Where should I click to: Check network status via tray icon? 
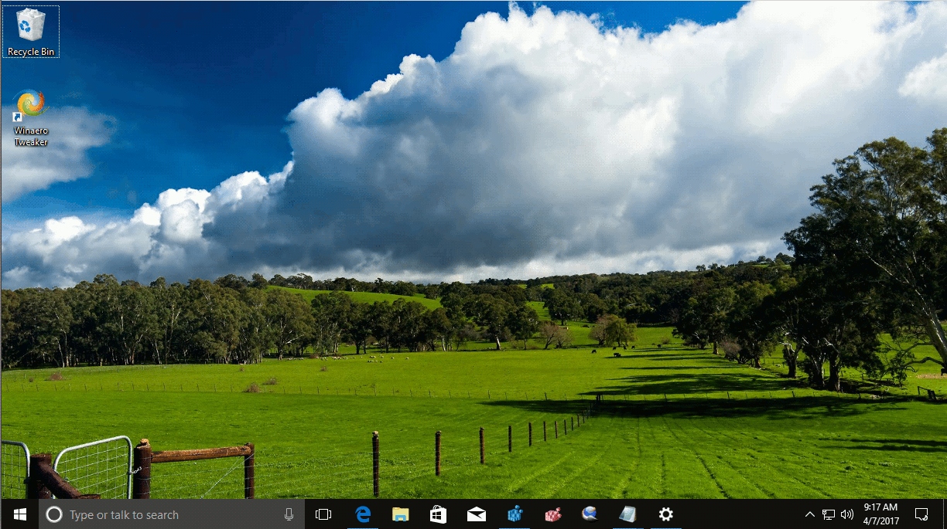pos(828,514)
